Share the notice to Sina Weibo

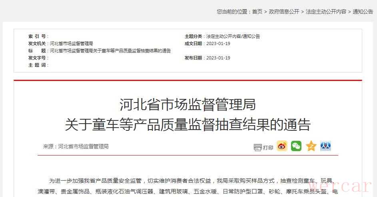(282, 146)
